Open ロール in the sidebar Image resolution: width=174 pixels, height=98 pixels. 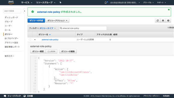pyautogui.click(x=8, y=30)
